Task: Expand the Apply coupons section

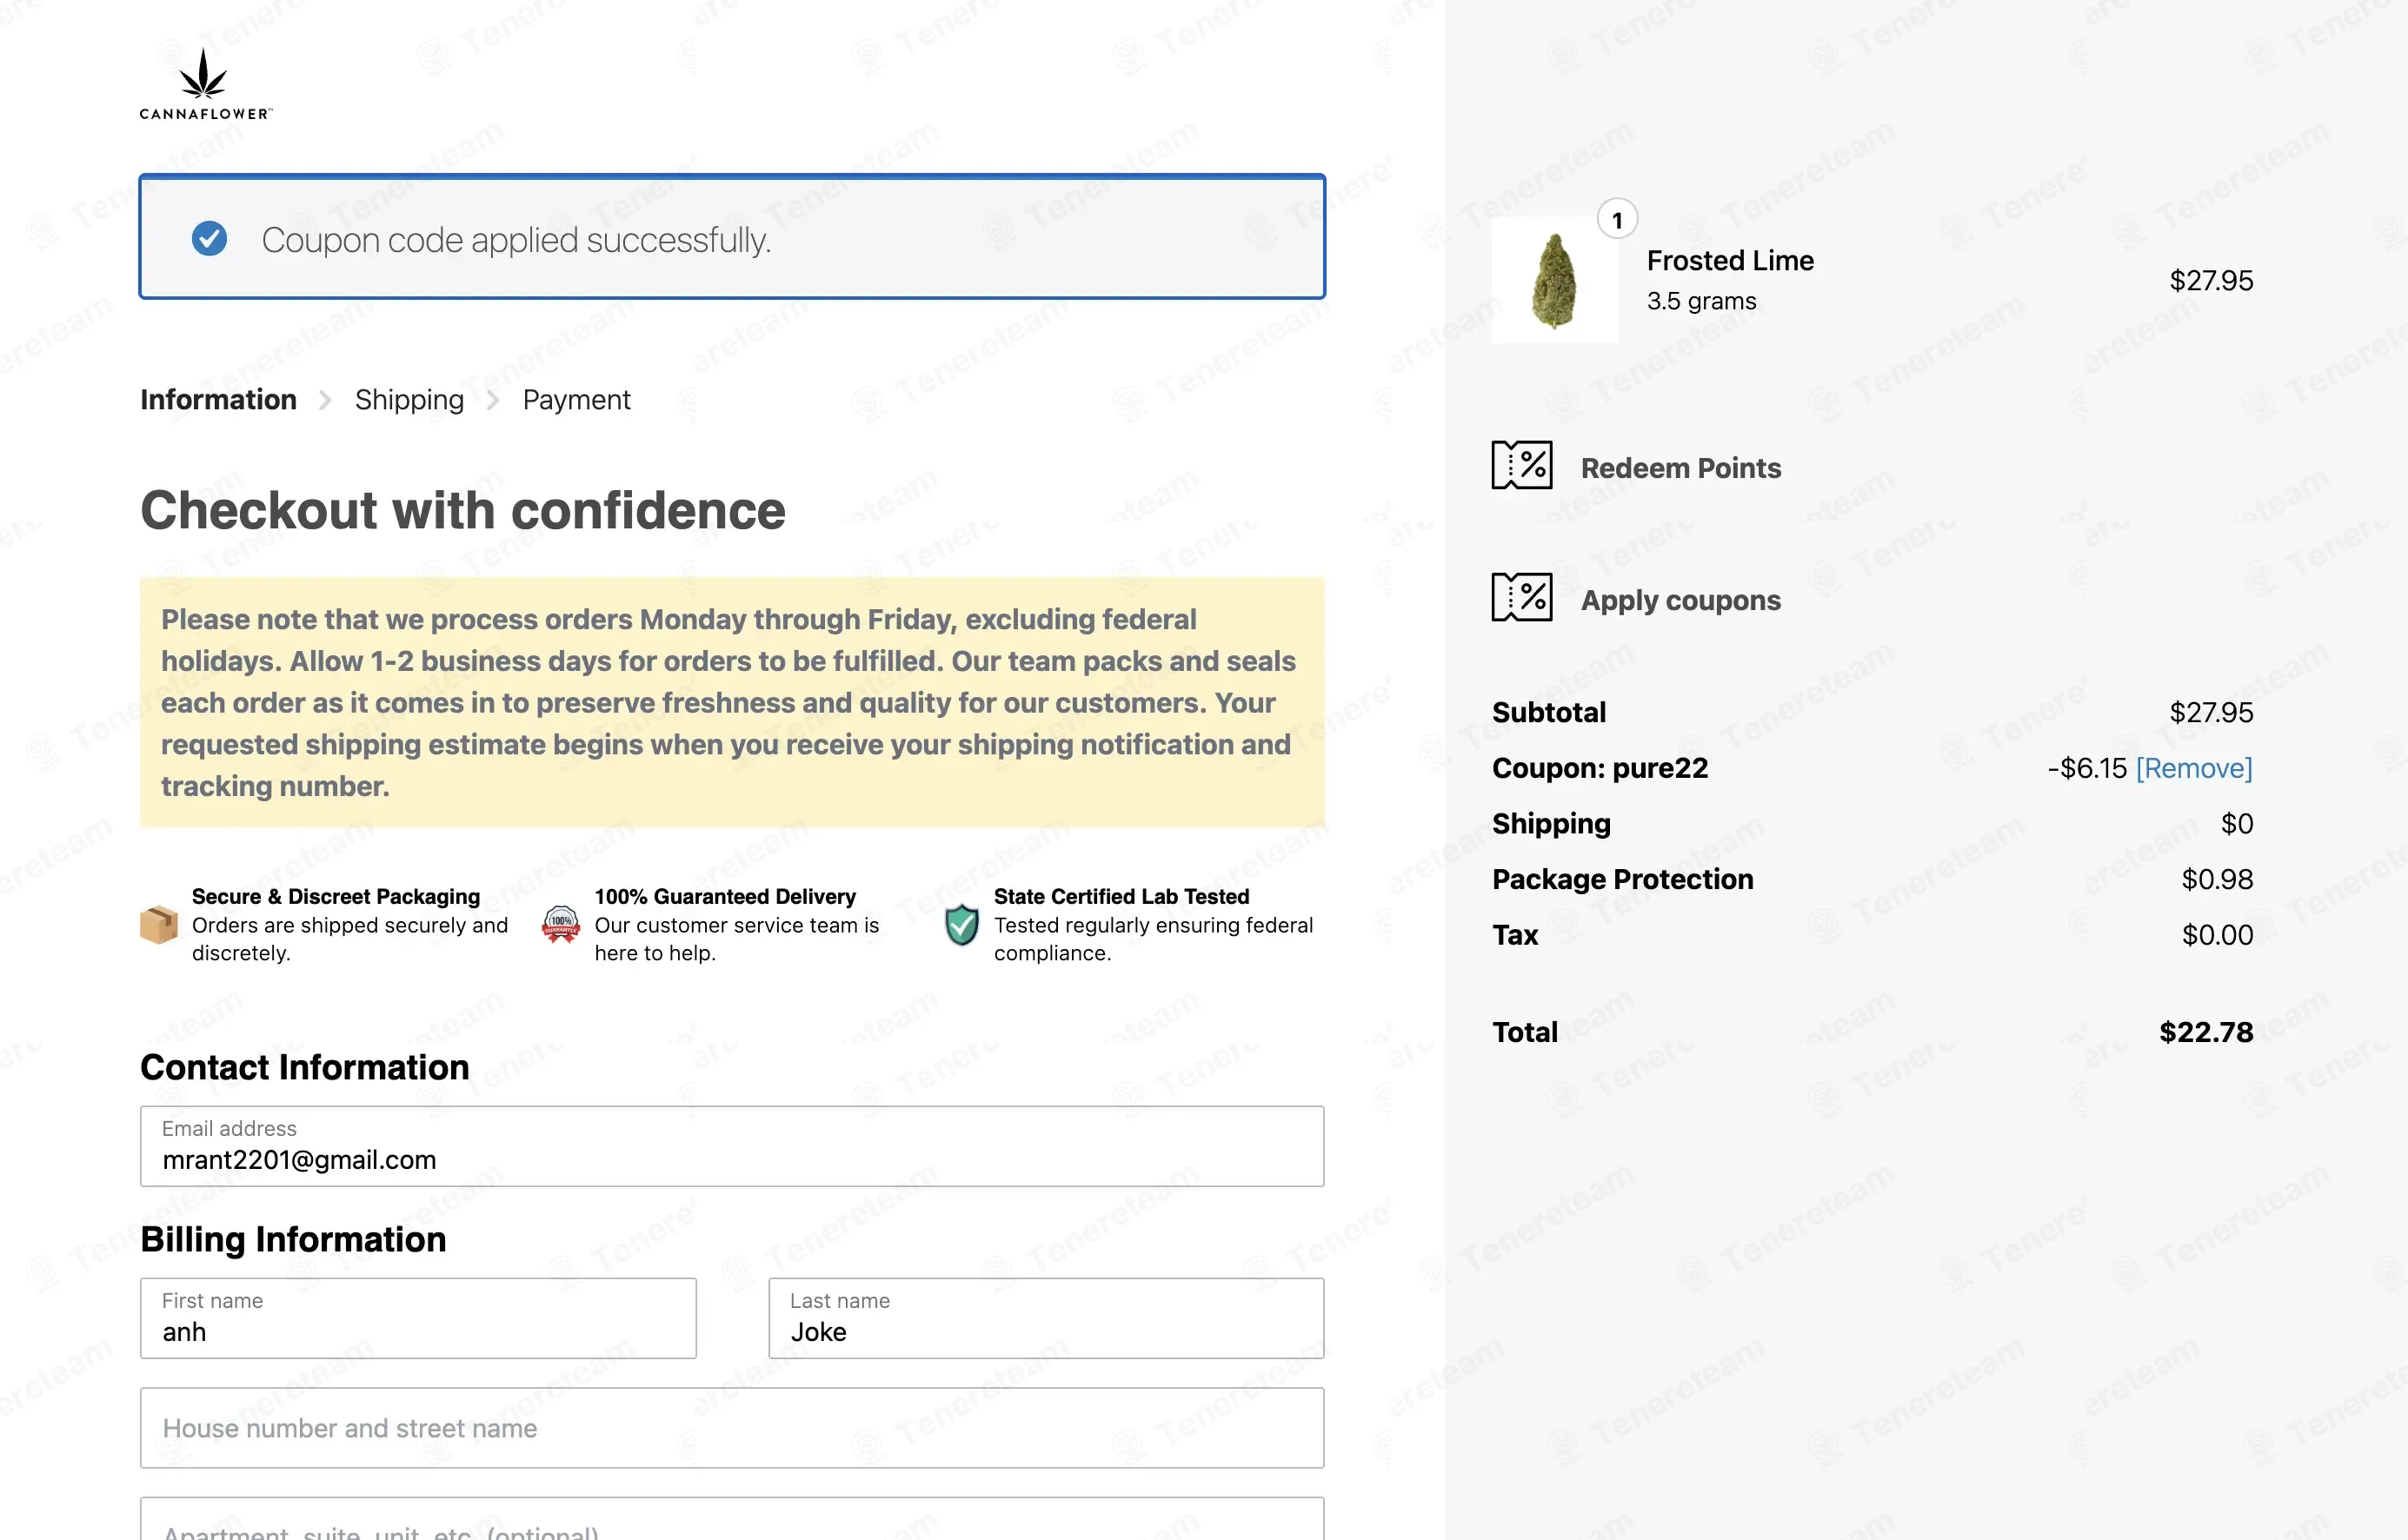Action: 1680,600
